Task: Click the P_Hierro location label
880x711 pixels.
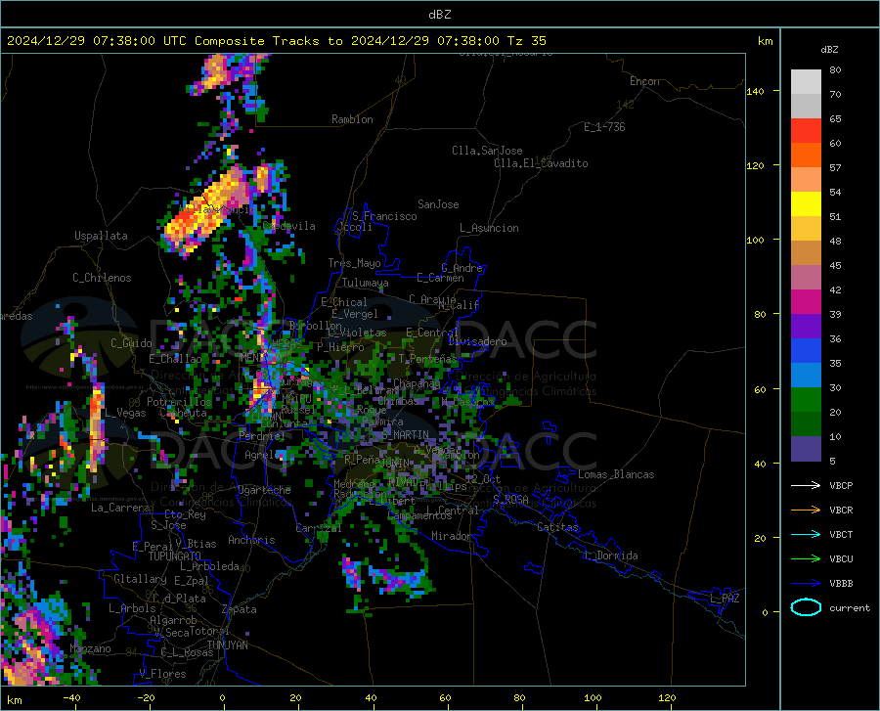Action: tap(340, 348)
